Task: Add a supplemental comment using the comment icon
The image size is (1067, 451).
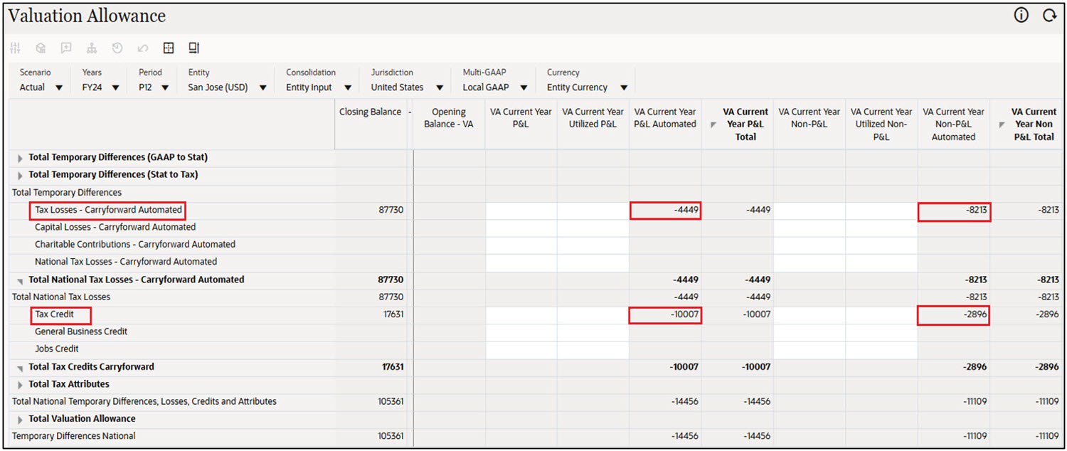Action: pyautogui.click(x=66, y=48)
